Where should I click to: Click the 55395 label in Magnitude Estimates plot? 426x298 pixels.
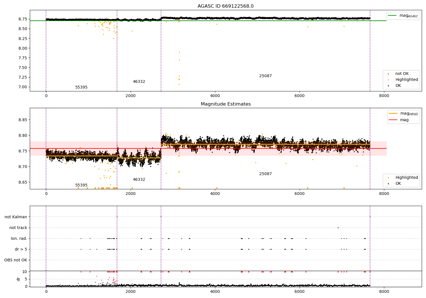click(x=81, y=185)
